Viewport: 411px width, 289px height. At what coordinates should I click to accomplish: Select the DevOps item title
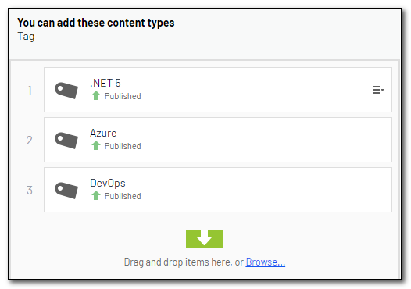108,183
